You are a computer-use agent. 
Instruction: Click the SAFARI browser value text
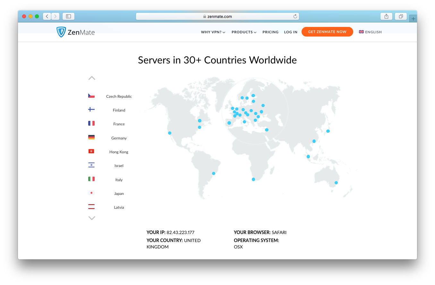pyautogui.click(x=279, y=232)
